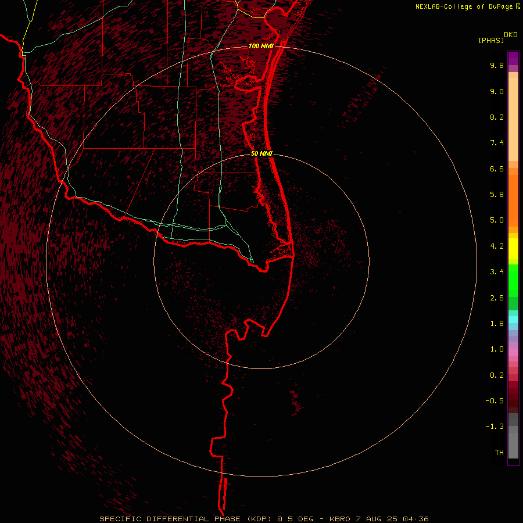Click the DKD label above the color scale

coord(511,35)
